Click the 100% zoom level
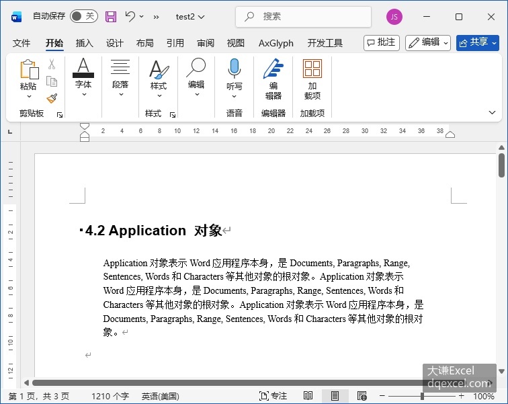 pyautogui.click(x=484, y=396)
